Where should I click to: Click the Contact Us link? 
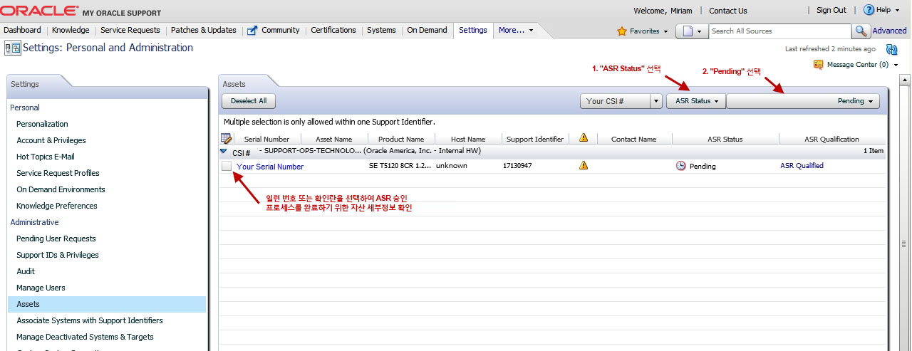coord(728,11)
